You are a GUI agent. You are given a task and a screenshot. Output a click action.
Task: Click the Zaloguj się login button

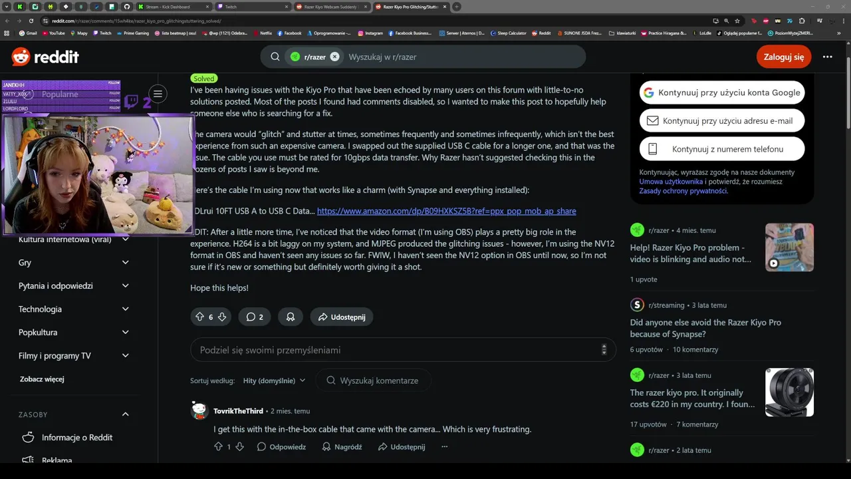[x=784, y=57]
